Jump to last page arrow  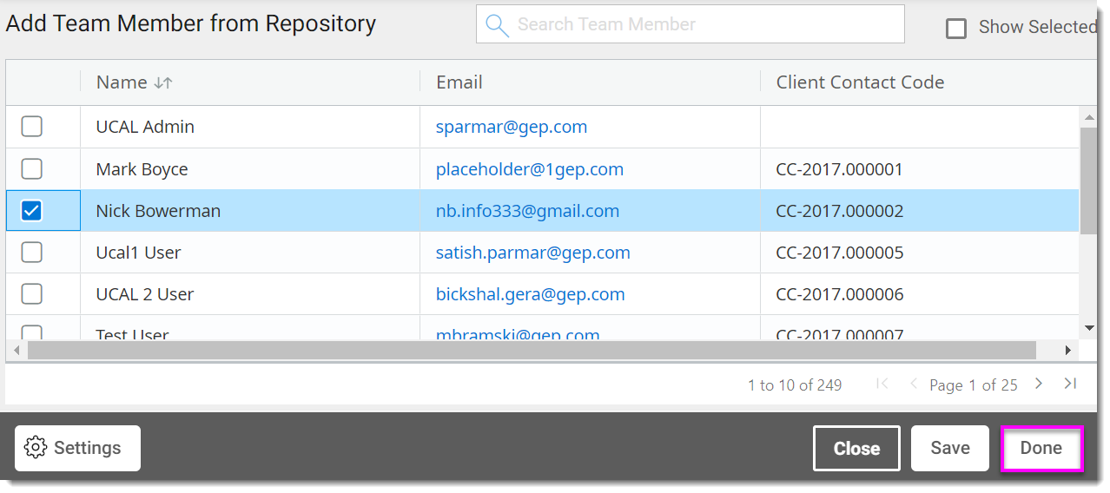[x=1070, y=384]
